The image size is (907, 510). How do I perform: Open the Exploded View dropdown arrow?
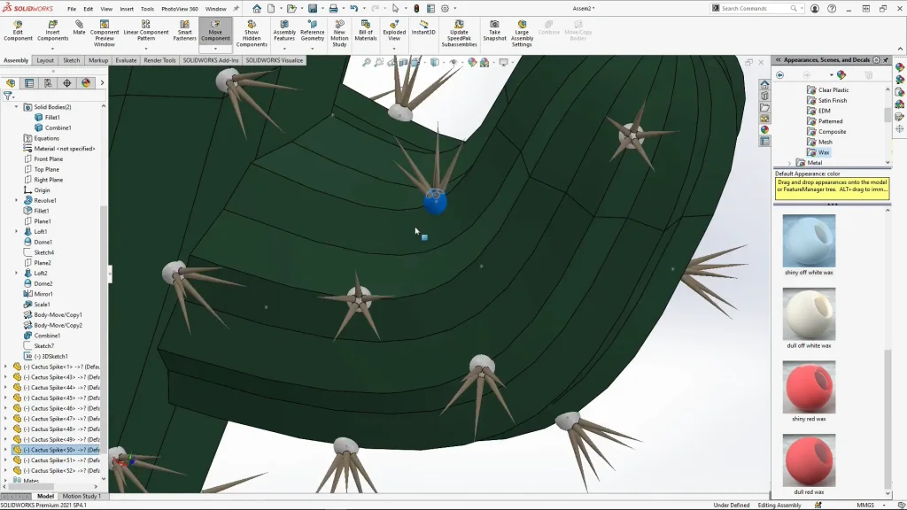(x=394, y=48)
